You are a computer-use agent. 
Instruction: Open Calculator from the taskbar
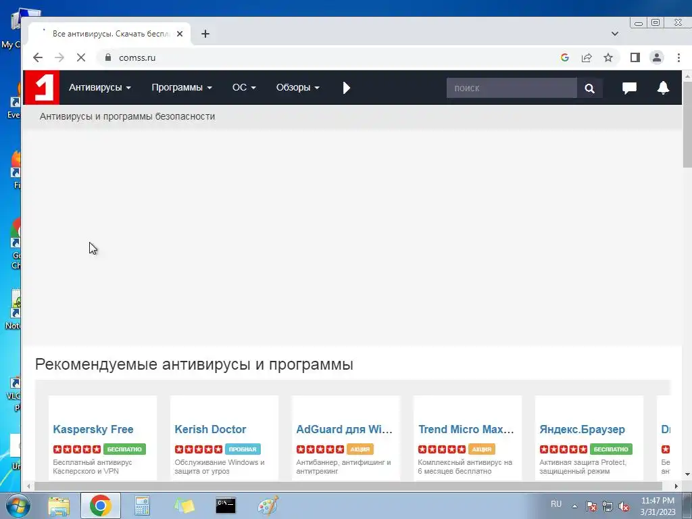point(142,505)
